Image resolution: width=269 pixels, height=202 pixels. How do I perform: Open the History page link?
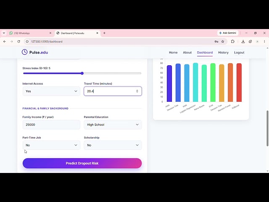pos(223,52)
